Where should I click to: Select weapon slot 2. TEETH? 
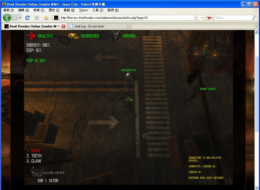tap(34, 156)
